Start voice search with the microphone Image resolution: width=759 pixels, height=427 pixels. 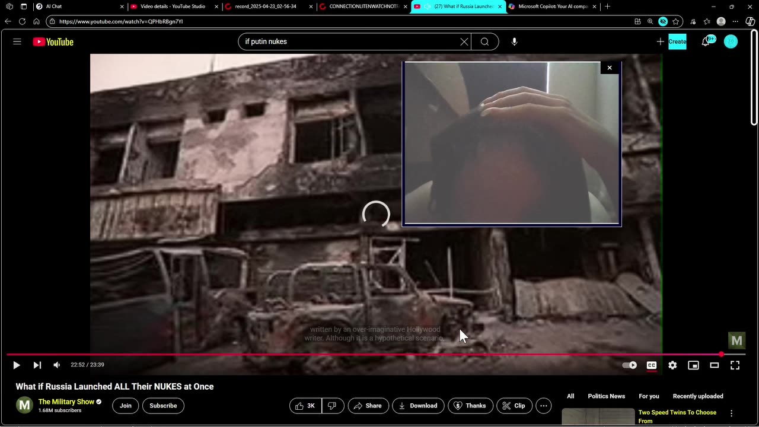pos(514,42)
